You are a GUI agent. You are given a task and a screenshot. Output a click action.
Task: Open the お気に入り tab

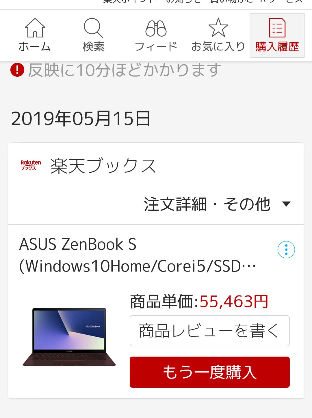pyautogui.click(x=218, y=46)
